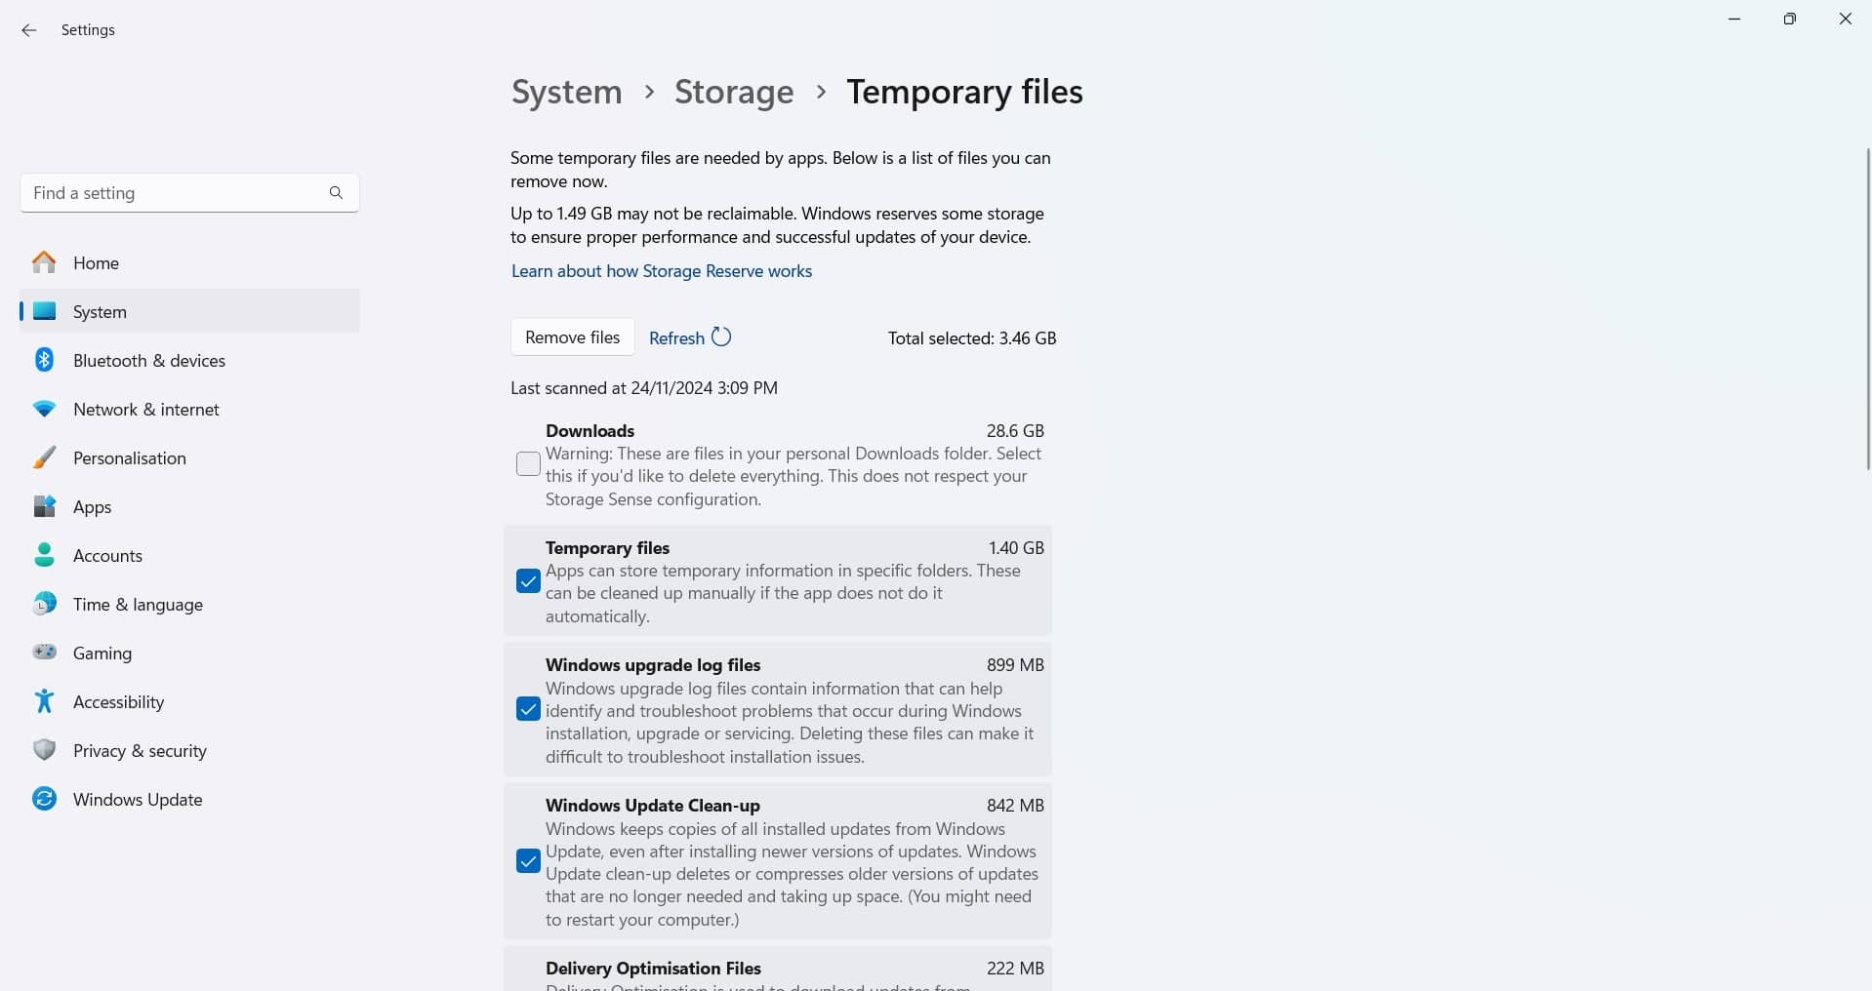The width and height of the screenshot is (1872, 991).
Task: Click the Bluetooth & devices icon
Action: coord(44,360)
